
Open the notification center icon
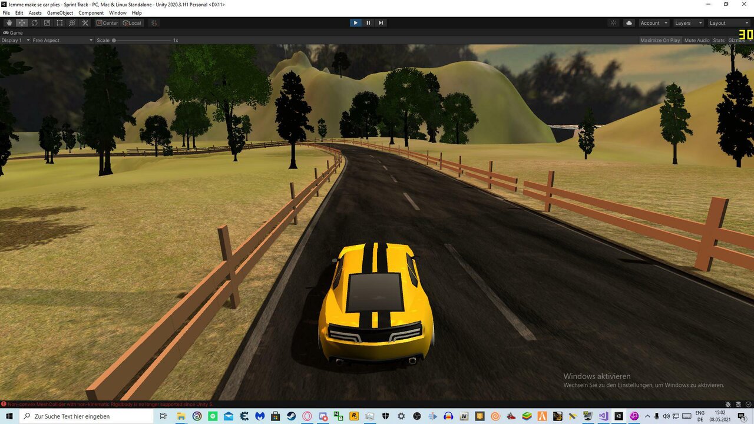(742, 416)
